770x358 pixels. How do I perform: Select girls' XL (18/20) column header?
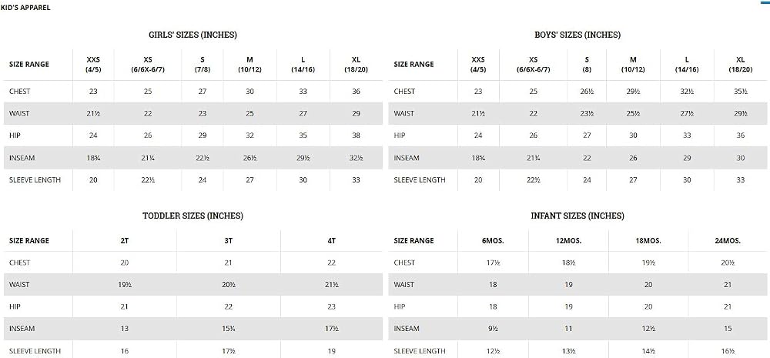[357, 65]
